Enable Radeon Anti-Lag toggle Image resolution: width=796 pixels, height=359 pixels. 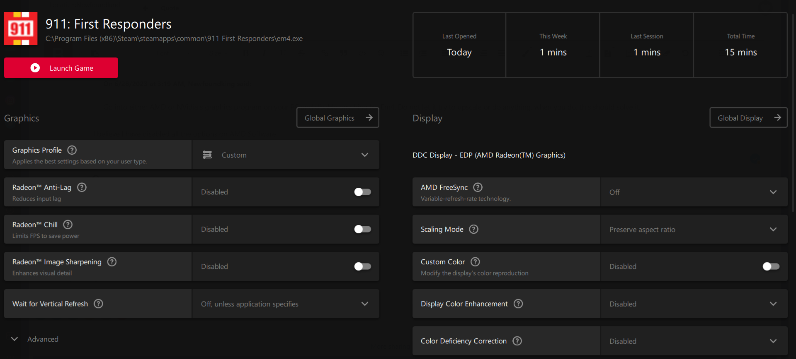[363, 192]
